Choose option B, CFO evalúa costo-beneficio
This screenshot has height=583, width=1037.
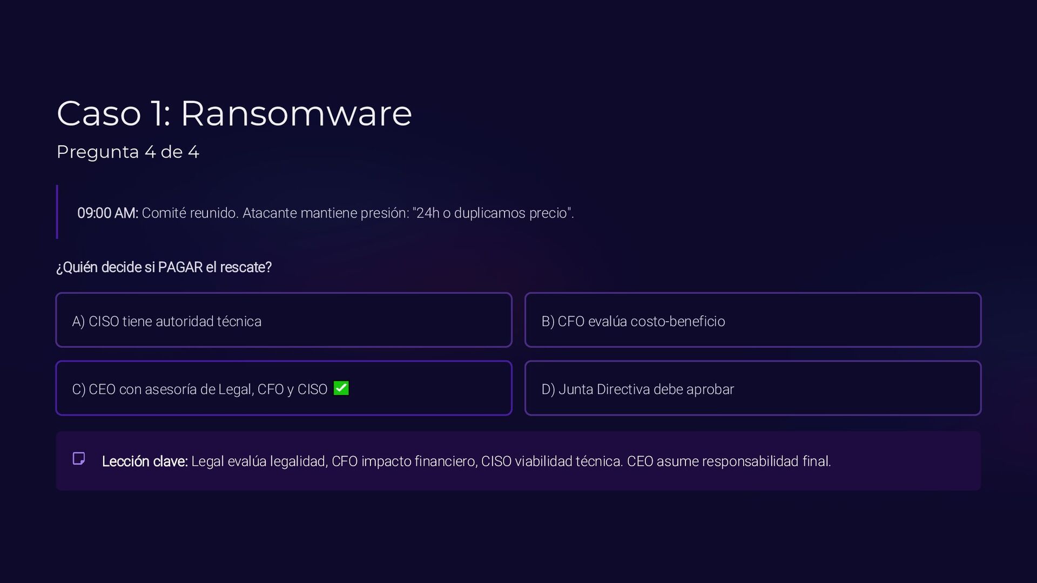point(752,320)
